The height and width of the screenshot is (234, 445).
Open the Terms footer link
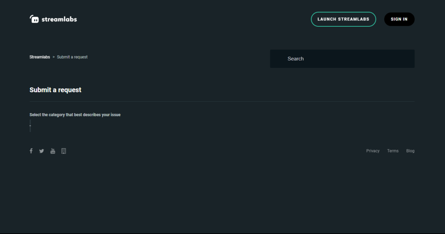393,151
